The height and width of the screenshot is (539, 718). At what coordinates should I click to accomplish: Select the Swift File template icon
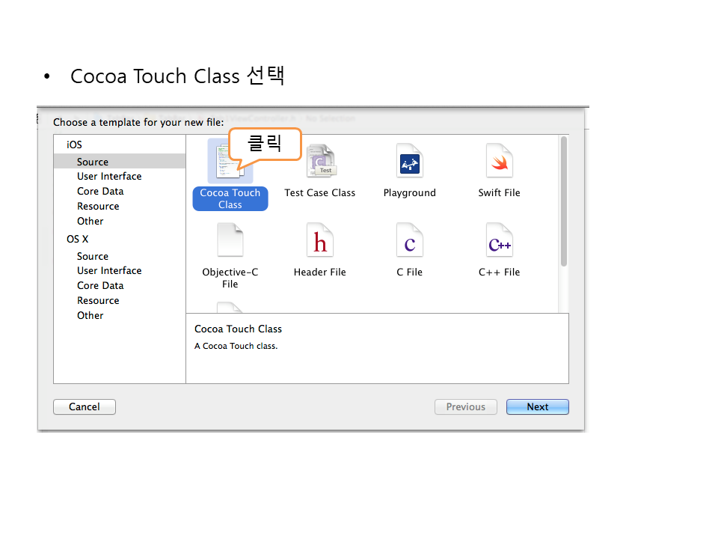point(499,162)
